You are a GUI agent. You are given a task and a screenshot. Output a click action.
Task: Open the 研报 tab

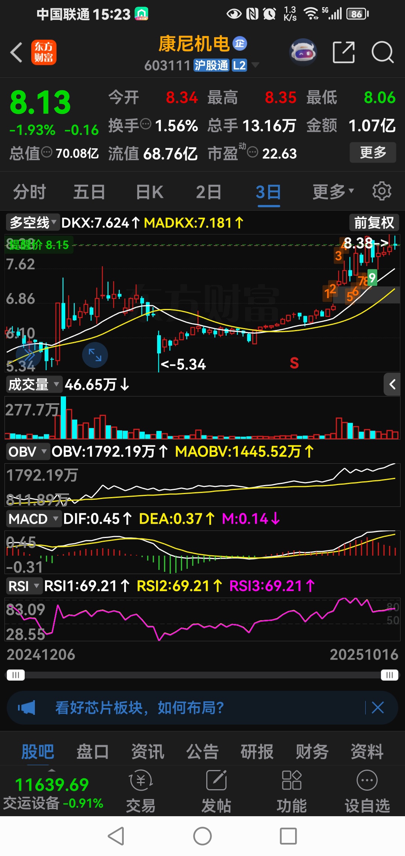point(257,751)
